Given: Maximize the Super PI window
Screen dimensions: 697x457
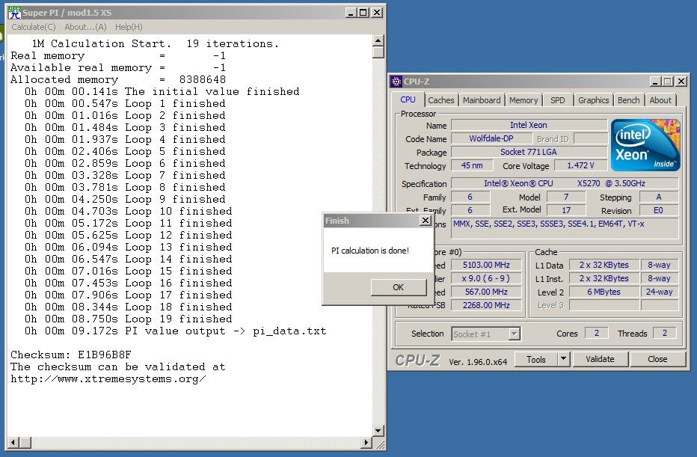Looking at the screenshot, I should tap(363, 13).
